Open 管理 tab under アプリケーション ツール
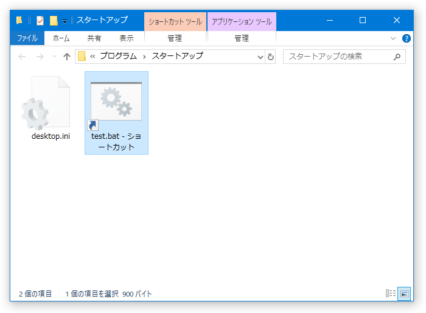The height and width of the screenshot is (313, 426). 242,38
